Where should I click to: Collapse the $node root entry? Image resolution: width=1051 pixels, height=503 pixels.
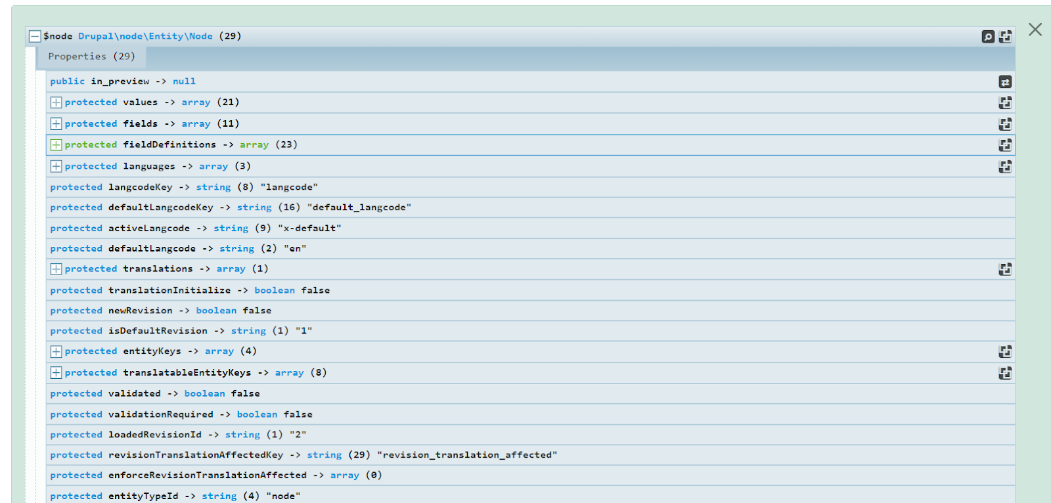tap(35, 36)
